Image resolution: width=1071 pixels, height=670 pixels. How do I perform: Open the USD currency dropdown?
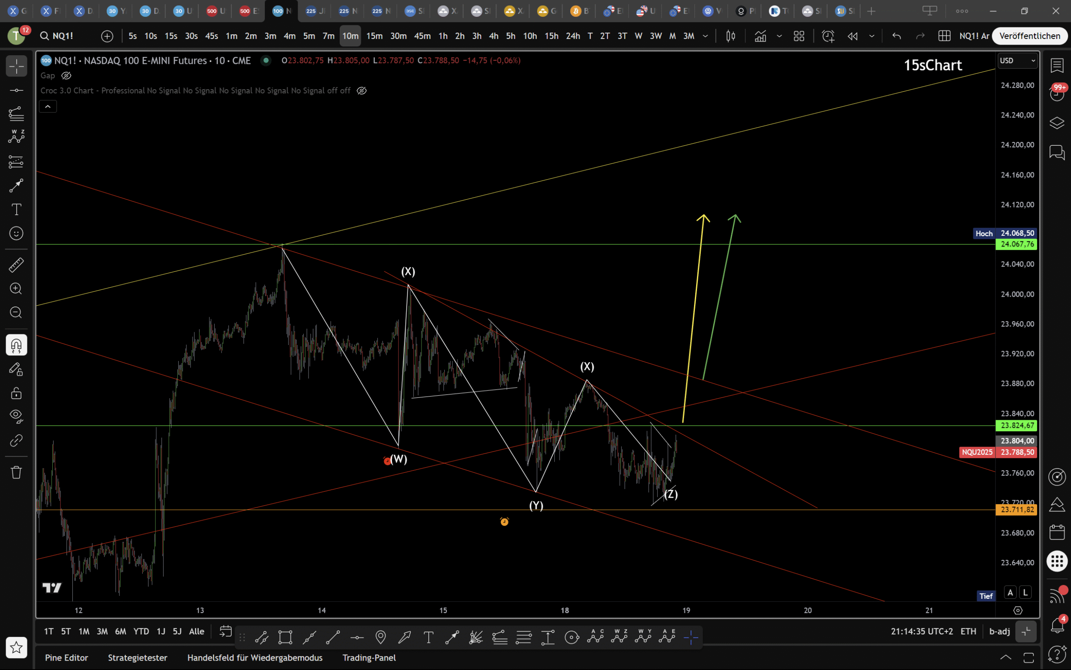coord(1017,61)
